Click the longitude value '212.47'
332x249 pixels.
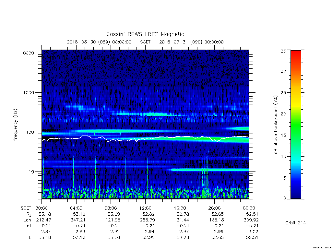44,220
